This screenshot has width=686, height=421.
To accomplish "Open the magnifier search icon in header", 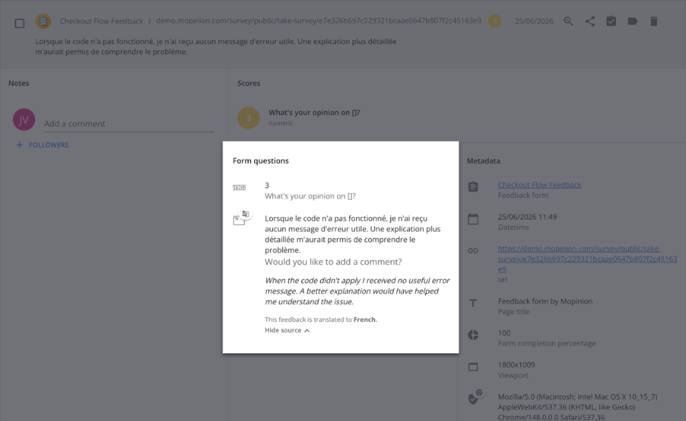I will [568, 21].
